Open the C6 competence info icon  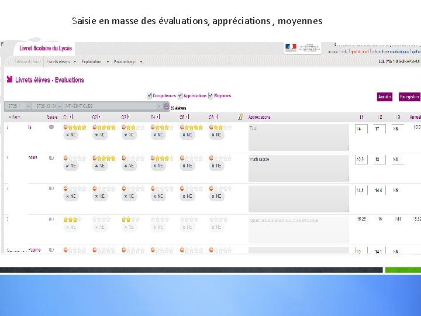pyautogui.click(x=217, y=116)
